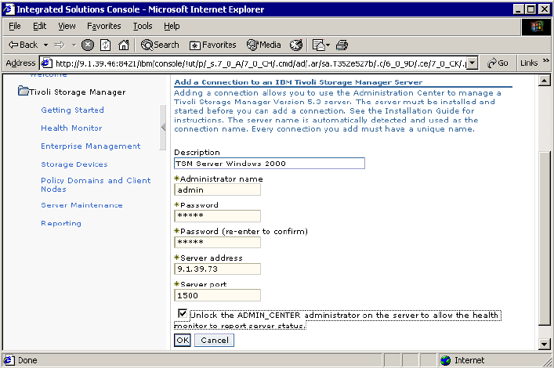This screenshot has height=368, width=554.
Task: Open the Favorites toolbar button
Action: (x=212, y=45)
